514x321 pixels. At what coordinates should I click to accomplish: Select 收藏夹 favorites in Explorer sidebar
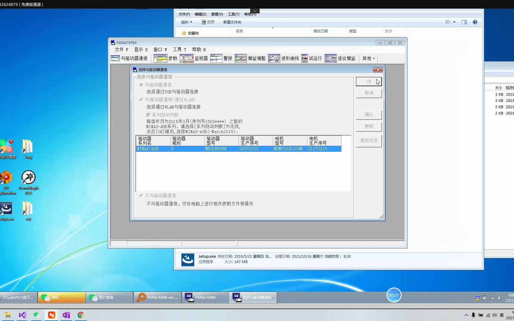[190, 33]
